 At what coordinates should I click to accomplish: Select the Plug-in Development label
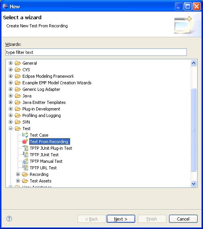pyautogui.click(x=41, y=109)
